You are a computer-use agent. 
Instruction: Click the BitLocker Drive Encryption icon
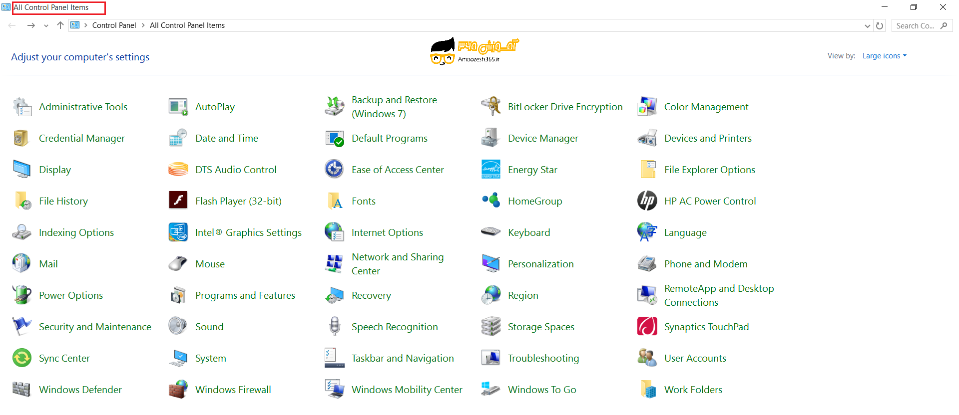click(490, 107)
